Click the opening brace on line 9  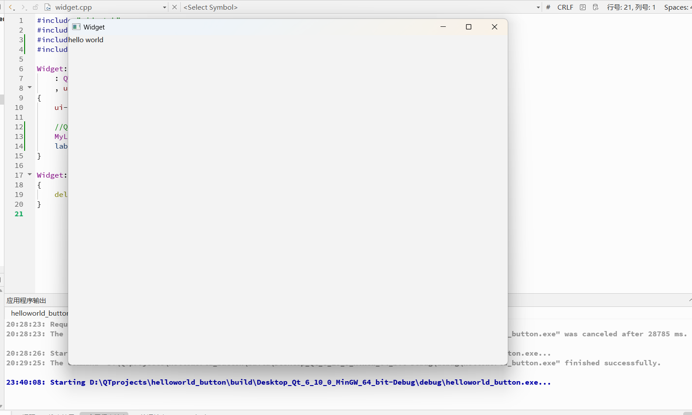click(x=39, y=98)
